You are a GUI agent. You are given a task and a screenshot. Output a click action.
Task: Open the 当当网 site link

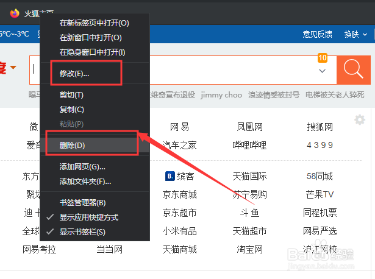coord(110,249)
